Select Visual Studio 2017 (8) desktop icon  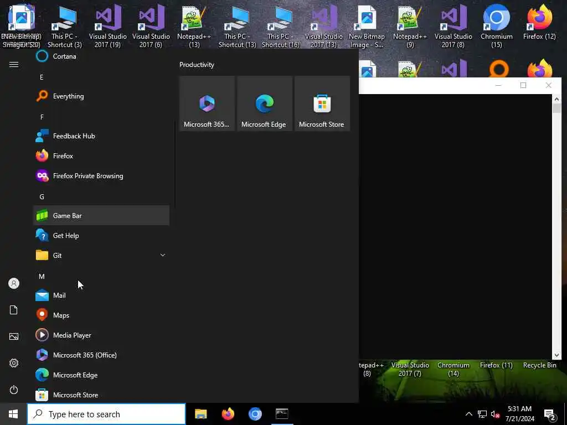(x=453, y=26)
